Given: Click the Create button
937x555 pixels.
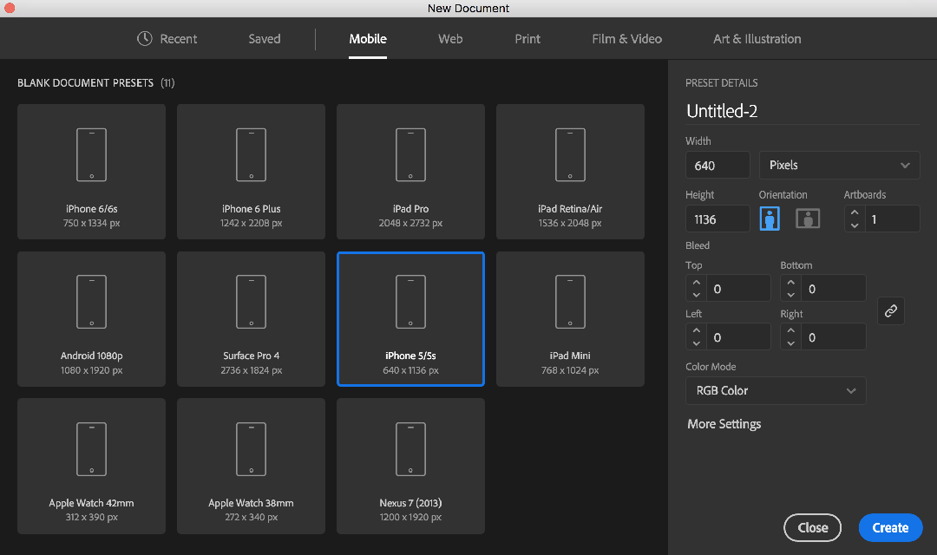Looking at the screenshot, I should point(890,527).
